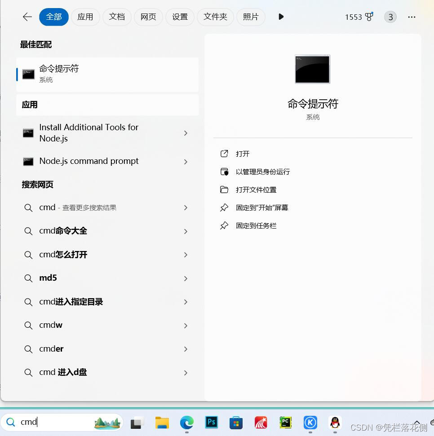Click the magnifier icon in taskbar search box
This screenshot has height=436, width=434.
tap(11, 422)
